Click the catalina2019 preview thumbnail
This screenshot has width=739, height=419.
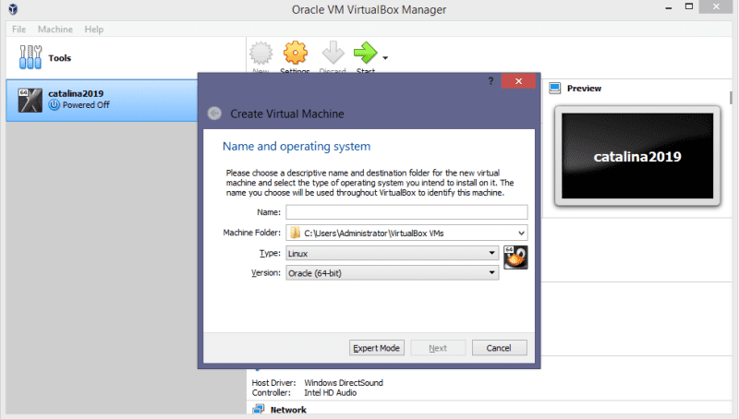pos(637,156)
